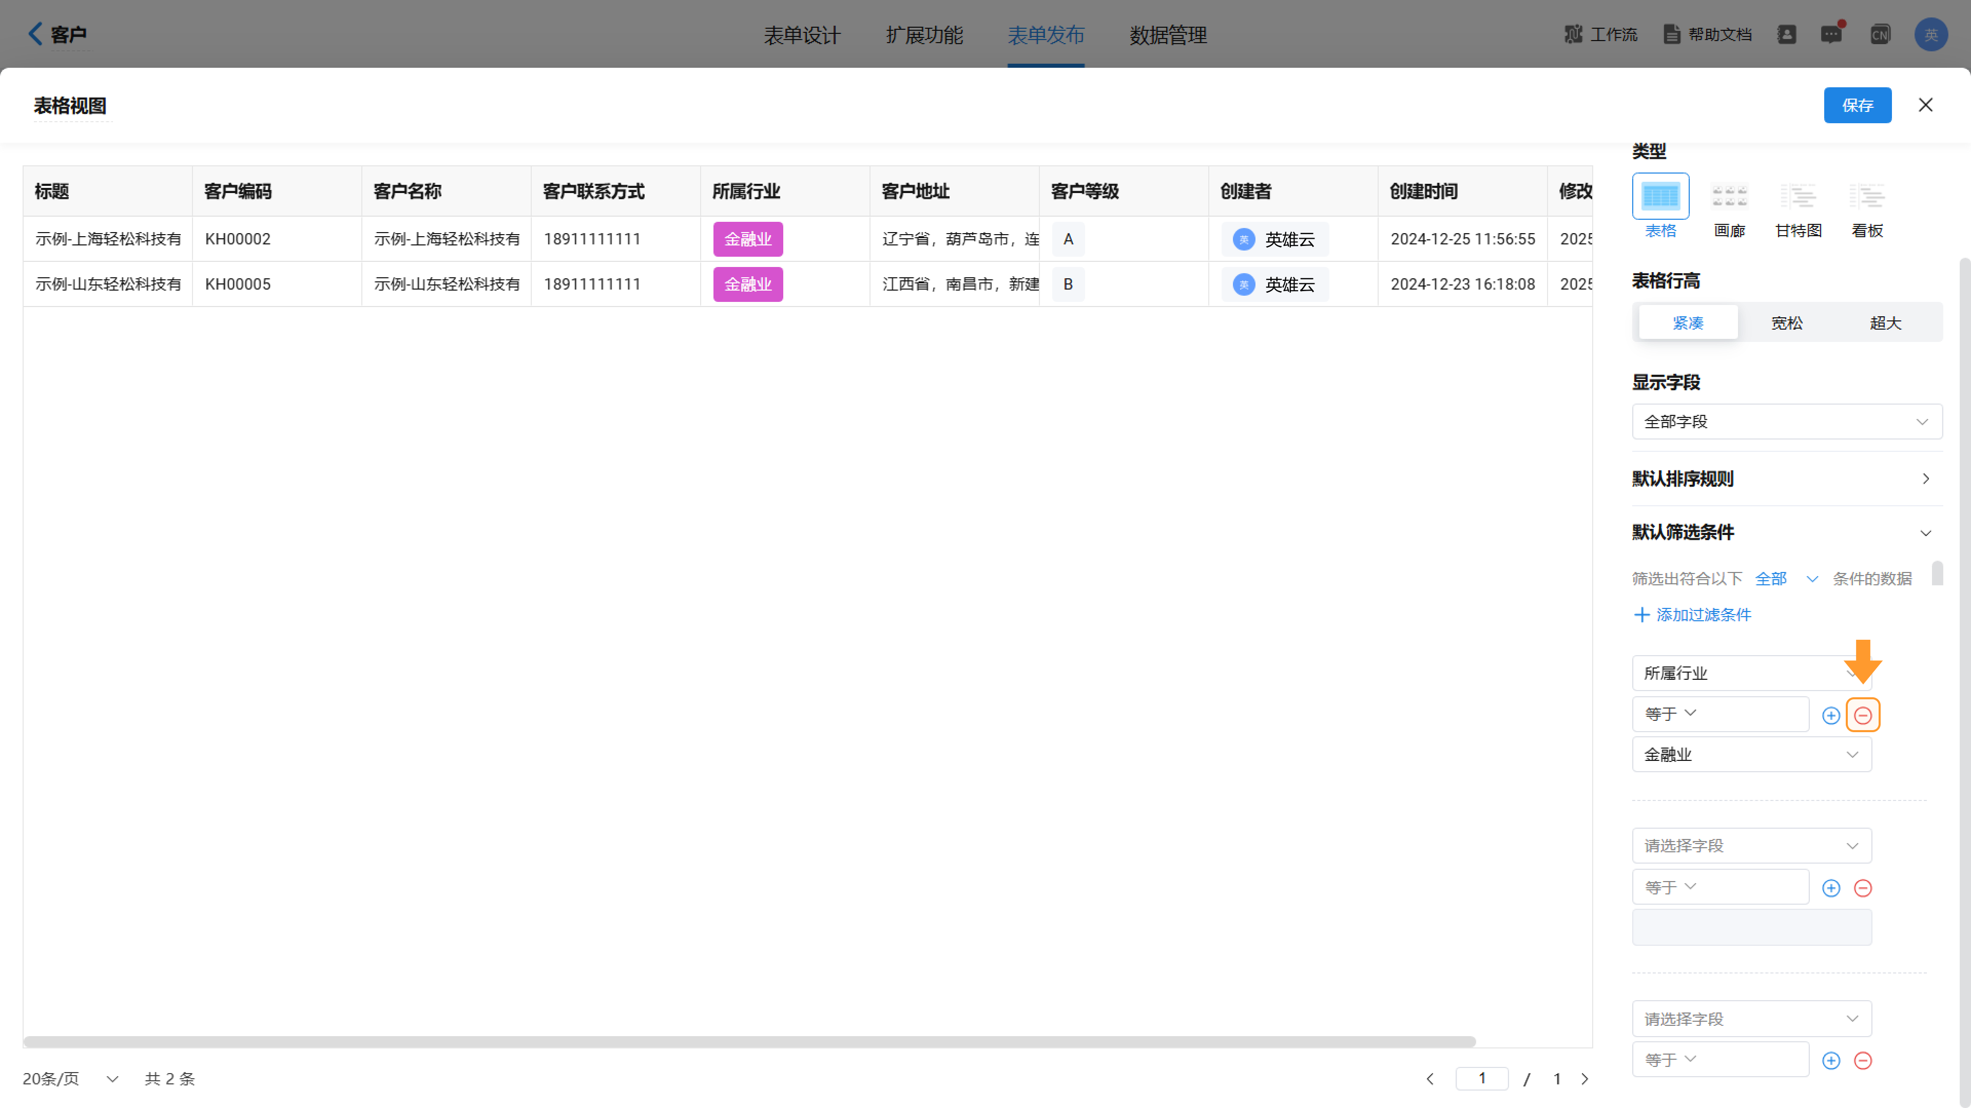Remove the second empty filter condition
Screen dimensions: 1971x1108
point(1863,888)
